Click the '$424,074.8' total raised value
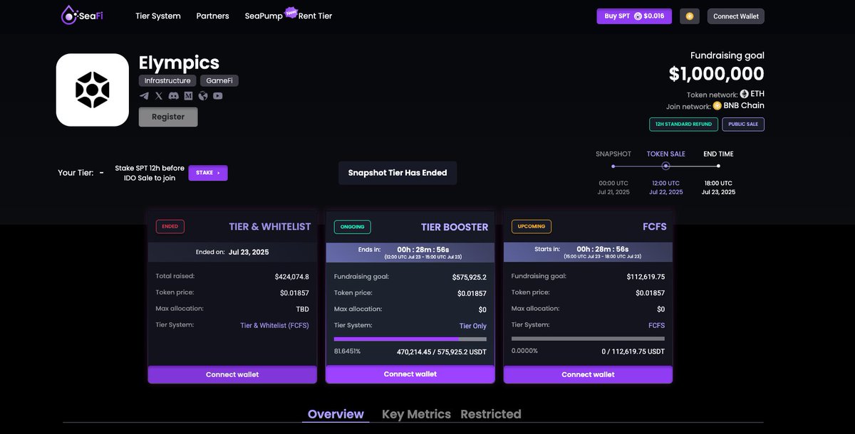 [x=291, y=277]
